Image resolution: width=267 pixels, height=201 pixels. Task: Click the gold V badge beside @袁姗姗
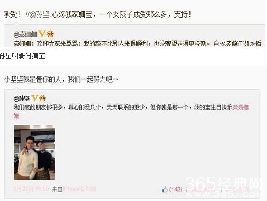click(42, 34)
